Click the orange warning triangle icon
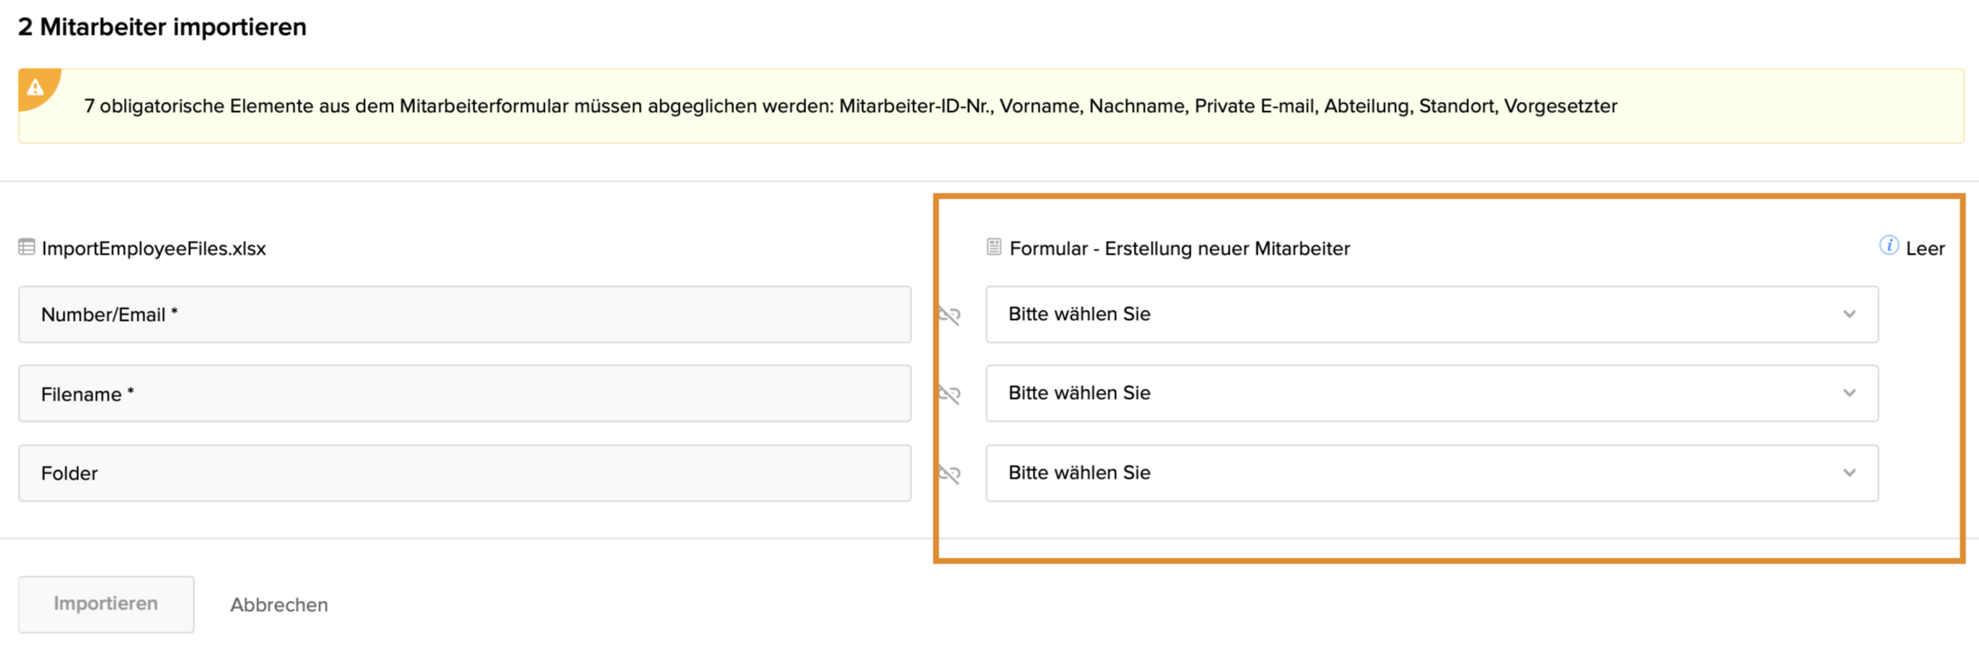Screen dimensions: 1979x645 coord(36,87)
